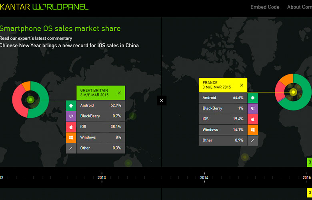Open the About Com menu item
The width and height of the screenshot is (312, 200).
coord(300,7)
